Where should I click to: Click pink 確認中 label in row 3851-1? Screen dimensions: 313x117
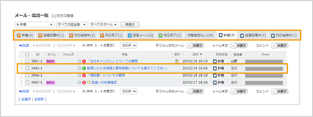pyautogui.click(x=50, y=61)
